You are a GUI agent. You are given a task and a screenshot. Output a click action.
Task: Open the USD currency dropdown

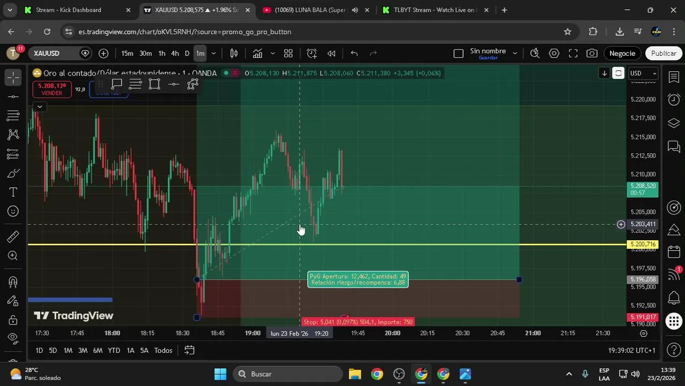(x=643, y=73)
